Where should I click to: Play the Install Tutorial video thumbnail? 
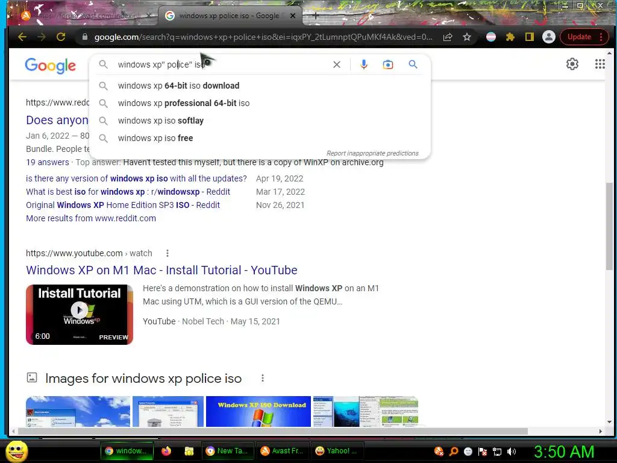coord(80,315)
